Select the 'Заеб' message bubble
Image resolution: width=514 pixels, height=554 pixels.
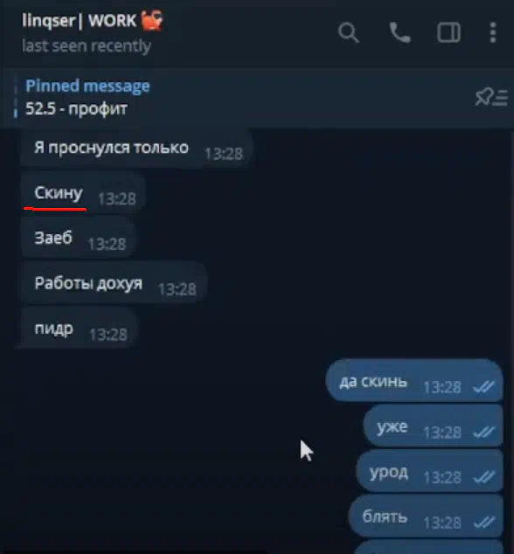(78, 238)
